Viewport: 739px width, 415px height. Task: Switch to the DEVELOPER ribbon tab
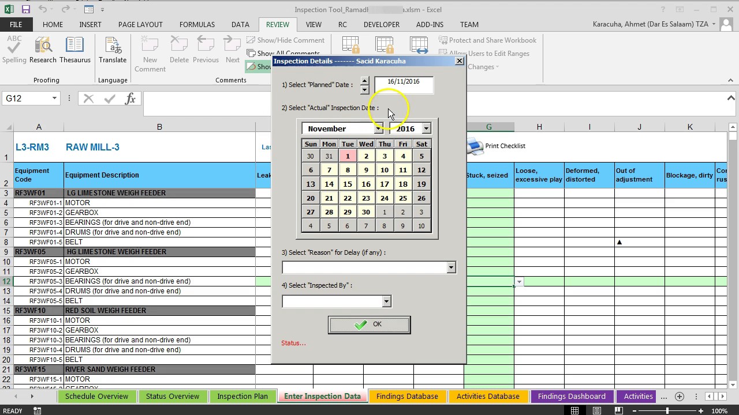[x=382, y=25]
